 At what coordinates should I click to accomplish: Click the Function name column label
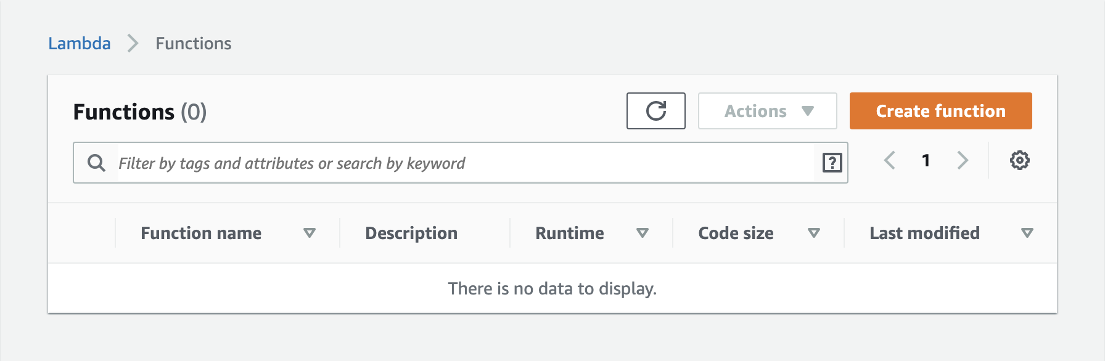tap(201, 233)
